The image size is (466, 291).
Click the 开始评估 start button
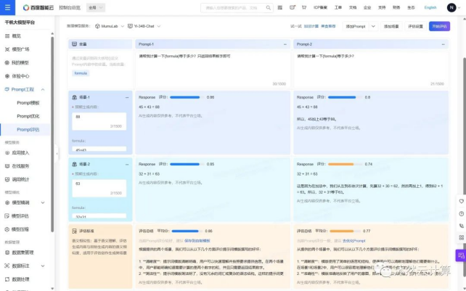pyautogui.click(x=439, y=26)
